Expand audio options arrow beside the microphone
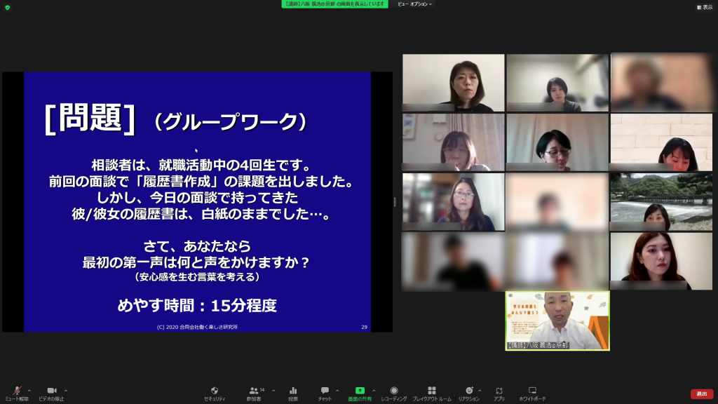Screen dimensions: 718x404 29,391
